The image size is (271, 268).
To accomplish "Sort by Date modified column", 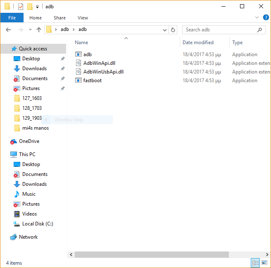I will click(x=198, y=43).
